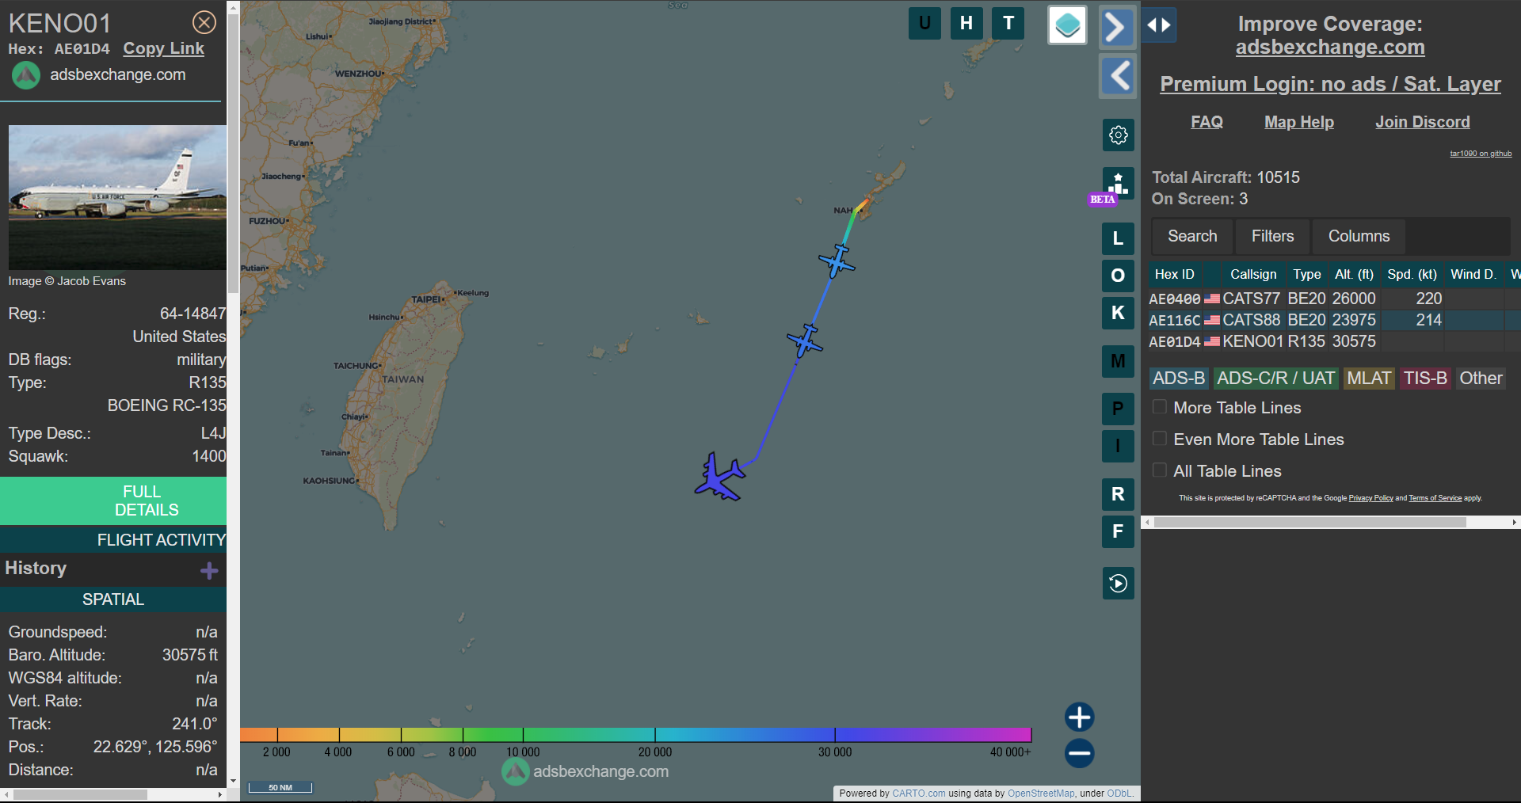Zoom in with the plus button
1521x803 pixels.
tap(1079, 717)
